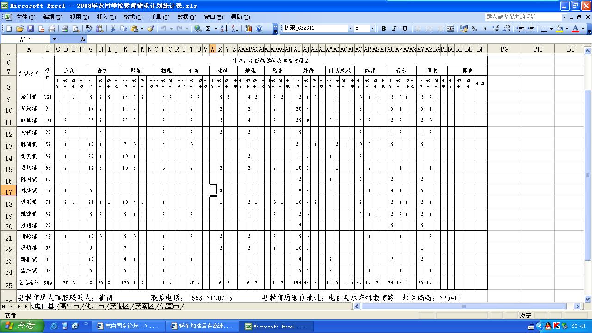Open Print Preview from the toolbar
The width and height of the screenshot is (592, 333).
[75, 29]
